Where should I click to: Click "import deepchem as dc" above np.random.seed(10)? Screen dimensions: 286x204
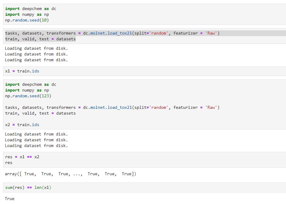pyautogui.click(x=31, y=9)
